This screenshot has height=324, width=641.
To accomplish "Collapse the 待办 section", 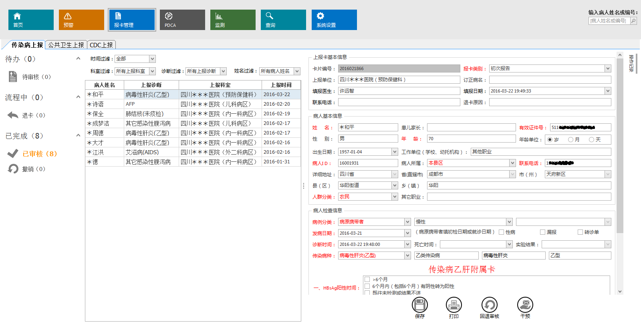I will pyautogui.click(x=78, y=59).
